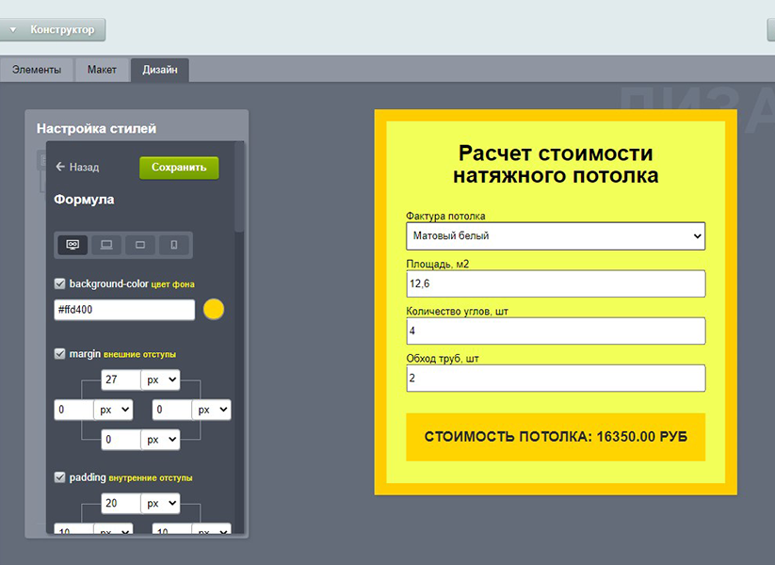
Task: Open the Дизайн tab
Action: coord(159,70)
